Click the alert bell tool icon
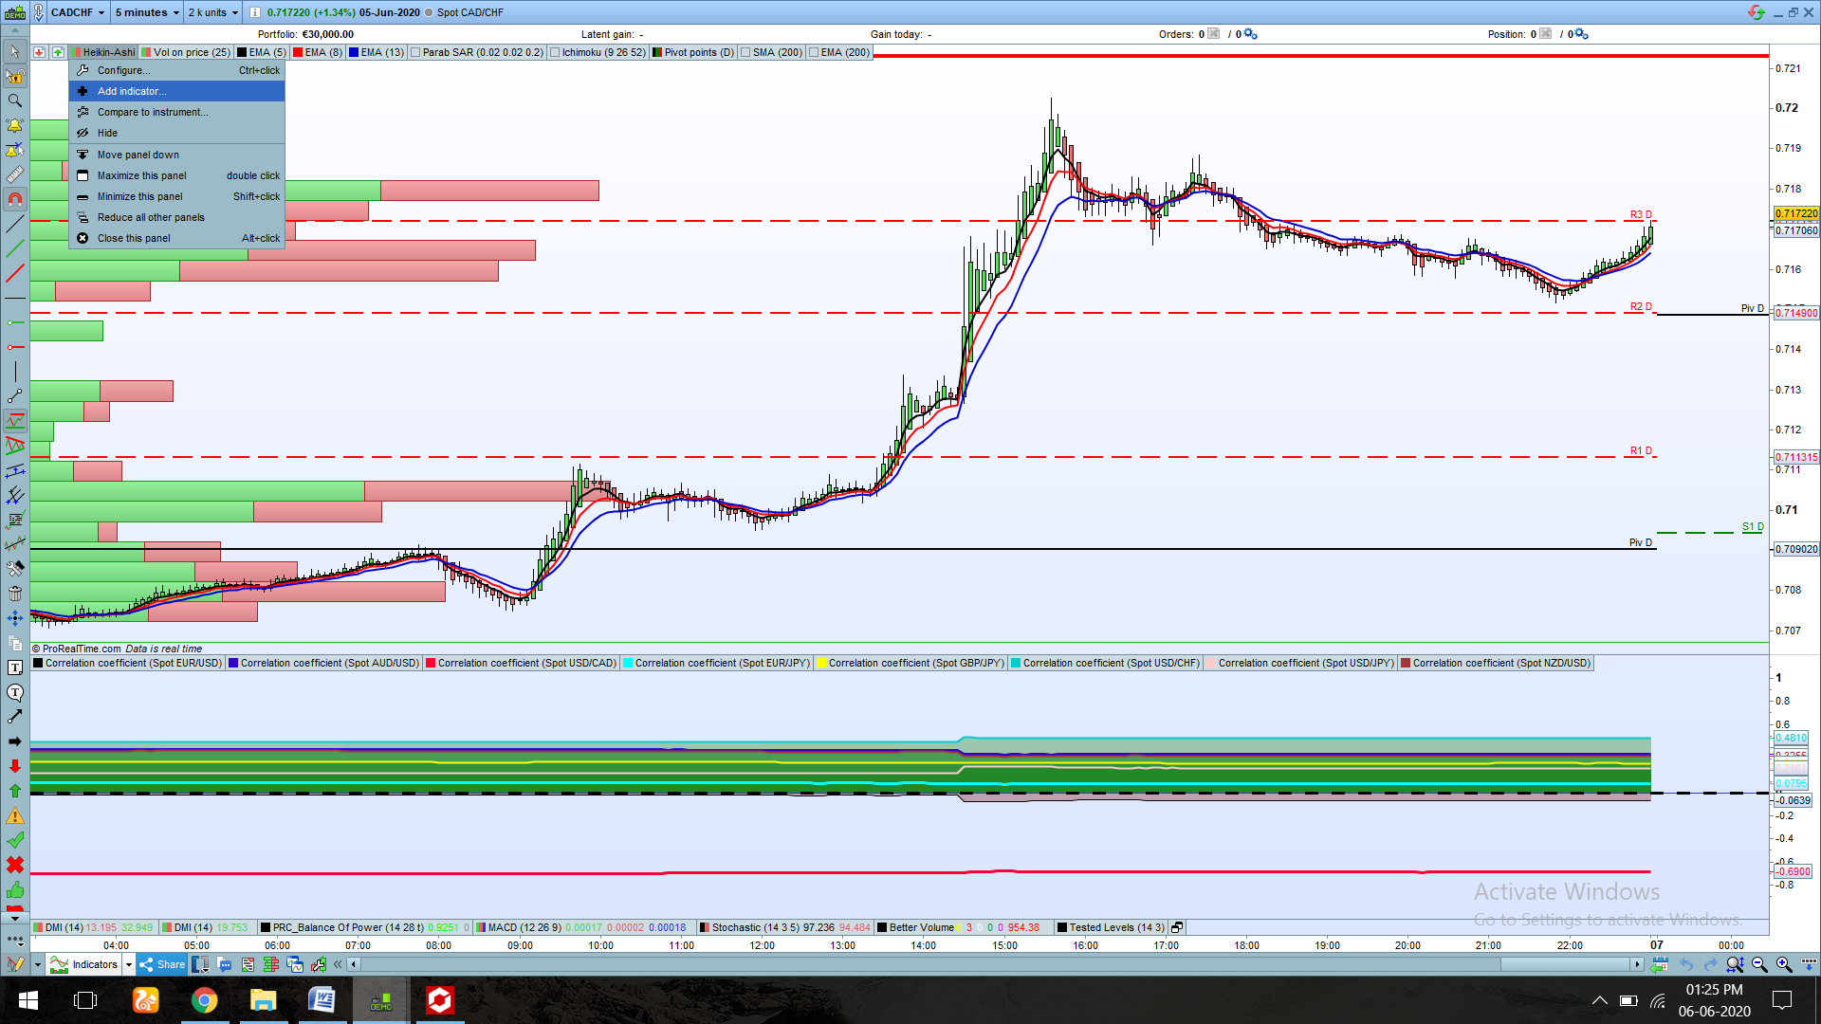This screenshot has width=1821, height=1024. pyautogui.click(x=14, y=125)
